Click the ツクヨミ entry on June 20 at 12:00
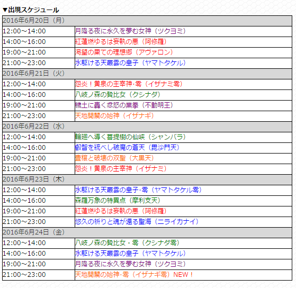This screenshot has height=288, width=296. (130, 31)
